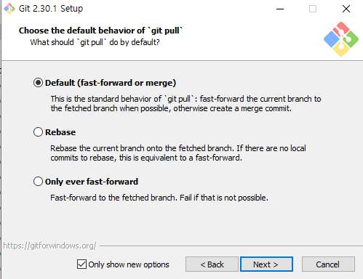
Task: Close the Git 2.30.1 Setup window
Action: click(x=346, y=9)
